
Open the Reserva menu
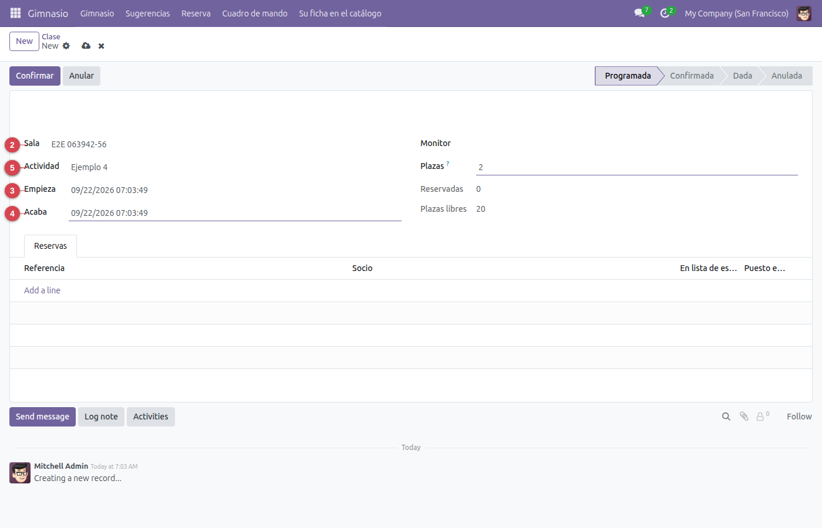(196, 13)
